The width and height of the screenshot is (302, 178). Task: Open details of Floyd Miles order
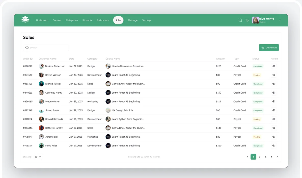tap(274, 146)
